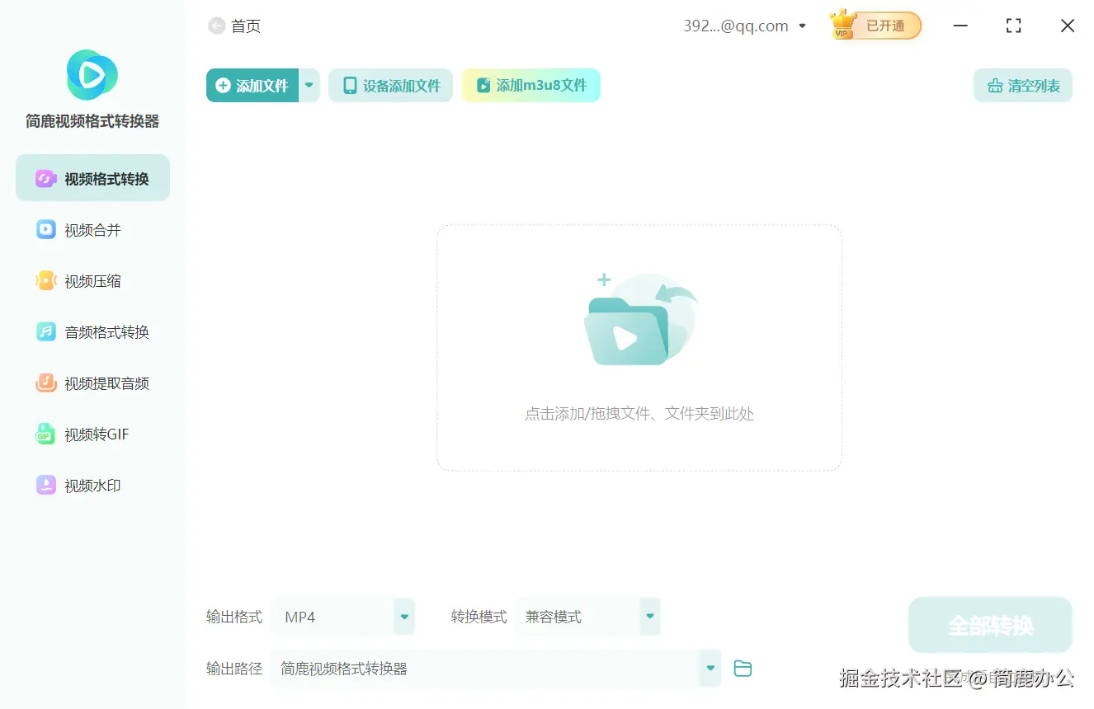Open the 添加文件 dropdown arrow

pyautogui.click(x=309, y=85)
